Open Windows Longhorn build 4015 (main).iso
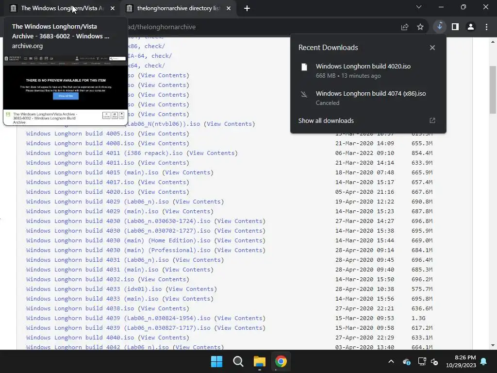This screenshot has width=497, height=373. (x=92, y=172)
